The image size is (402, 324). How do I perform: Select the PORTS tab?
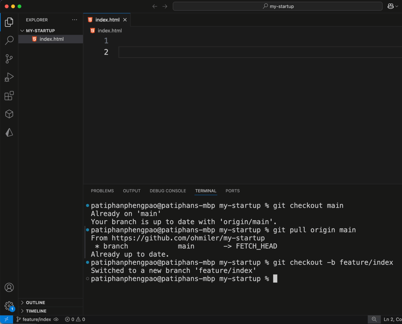pos(232,191)
